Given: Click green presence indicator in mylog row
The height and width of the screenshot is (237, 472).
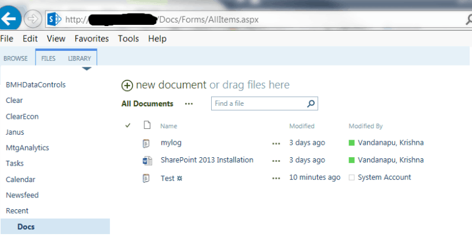Looking at the screenshot, I should pyautogui.click(x=351, y=143).
